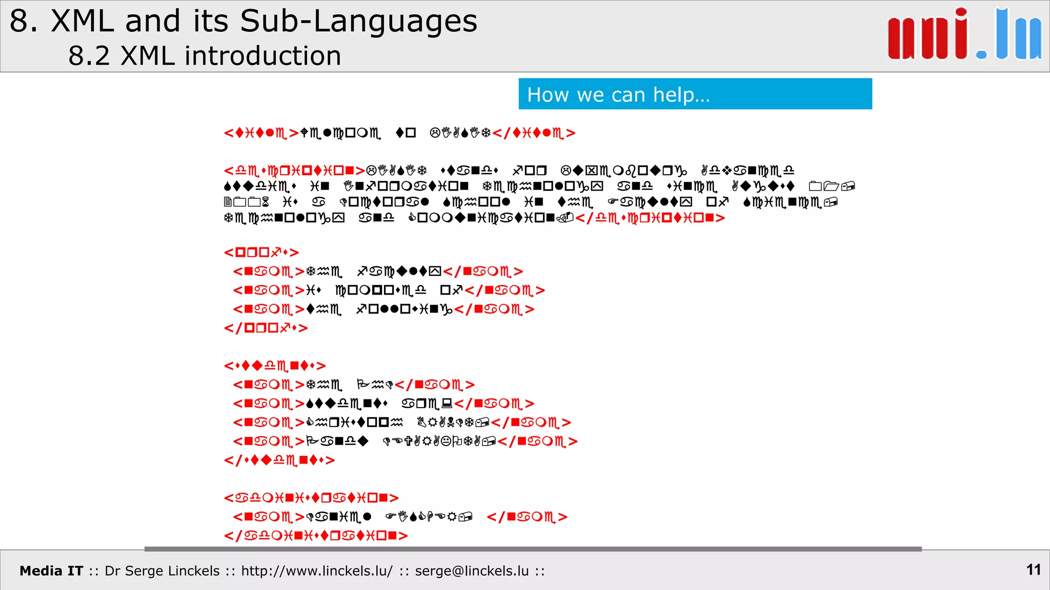Click the 'How we can help...' blue banner

tap(695, 94)
